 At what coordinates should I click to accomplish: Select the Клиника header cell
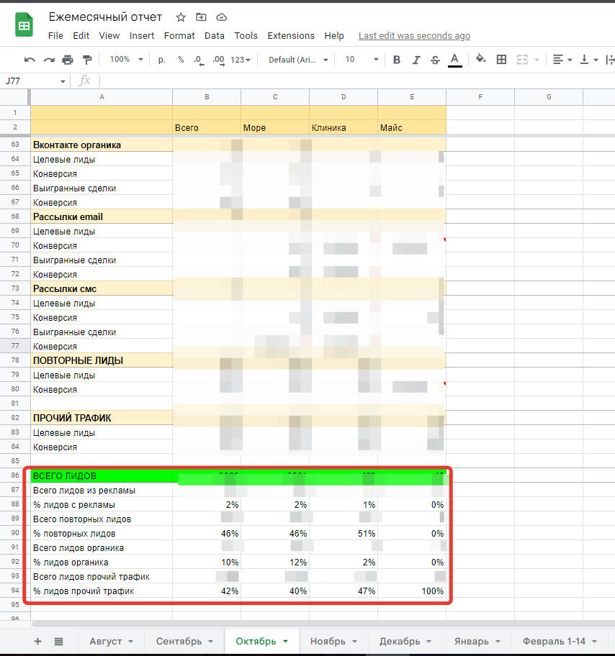click(x=344, y=127)
